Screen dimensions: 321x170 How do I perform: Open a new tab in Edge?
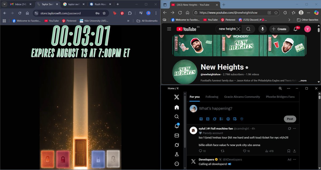pos(224,5)
